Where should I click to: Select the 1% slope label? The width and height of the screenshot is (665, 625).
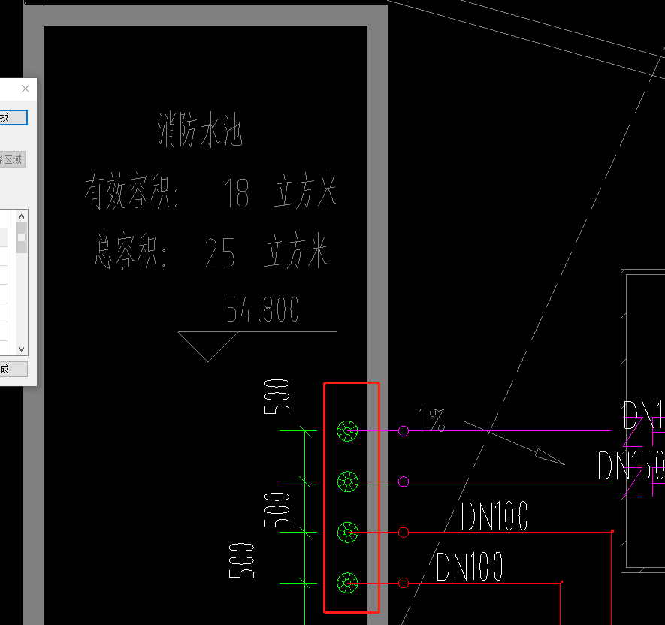coord(431,419)
